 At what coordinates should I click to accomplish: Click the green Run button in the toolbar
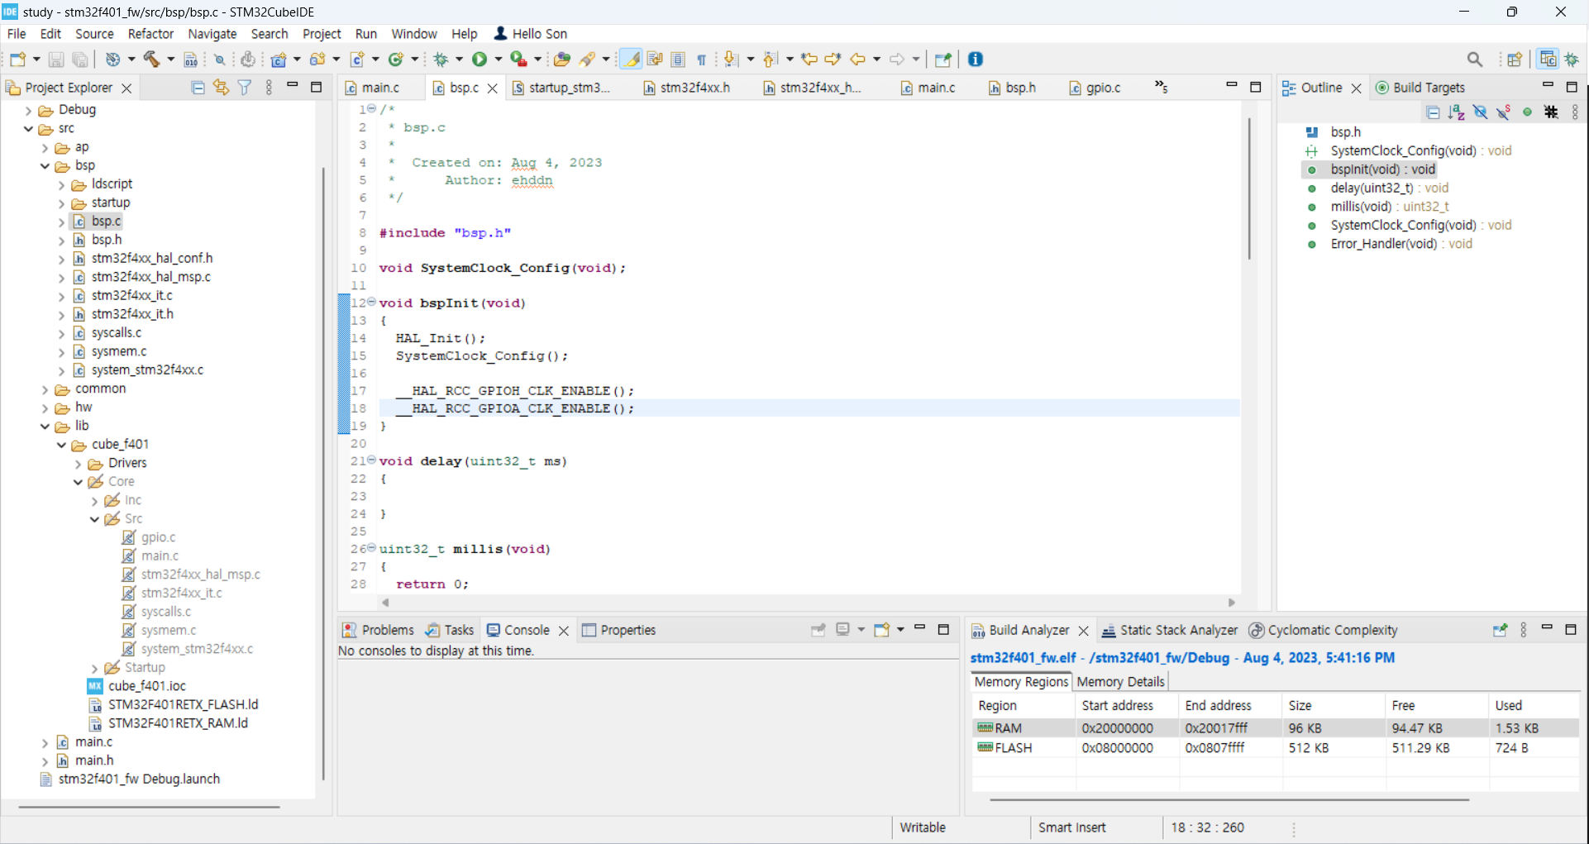coord(480,60)
